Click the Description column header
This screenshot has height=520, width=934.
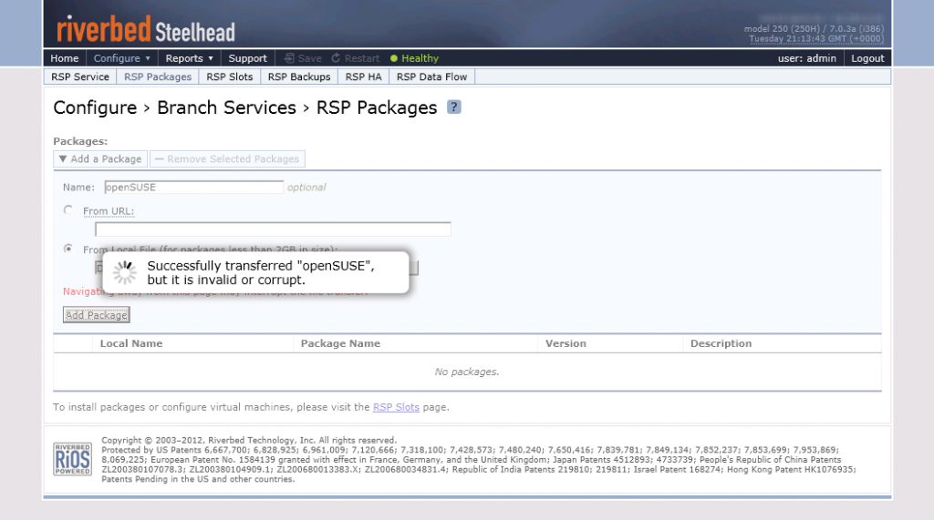click(721, 343)
